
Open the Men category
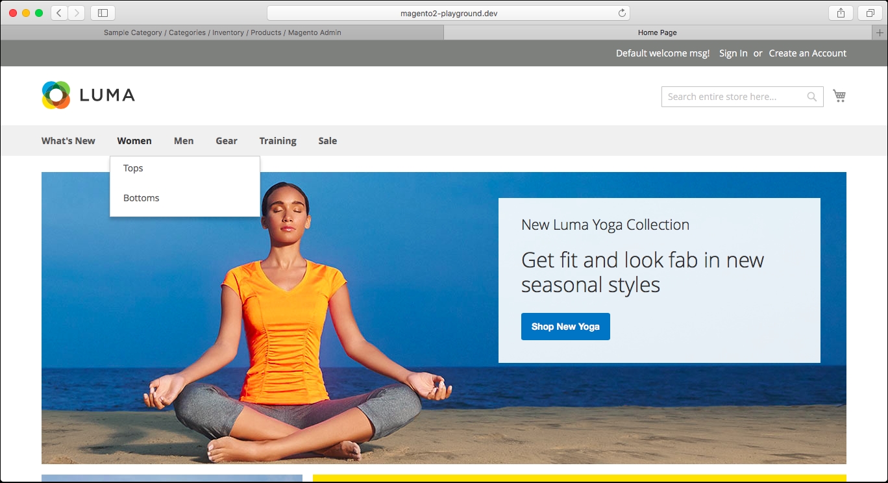pos(184,141)
